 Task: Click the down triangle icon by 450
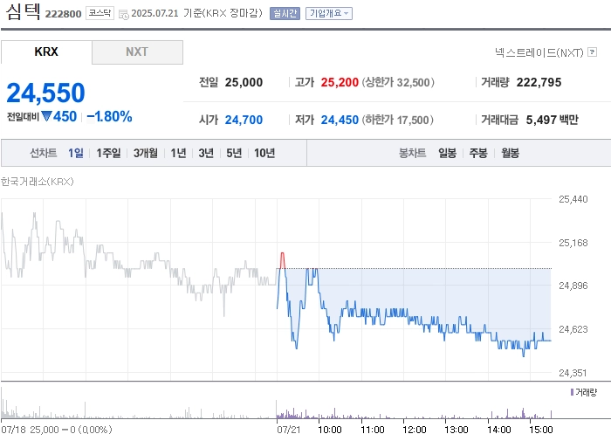(x=46, y=116)
